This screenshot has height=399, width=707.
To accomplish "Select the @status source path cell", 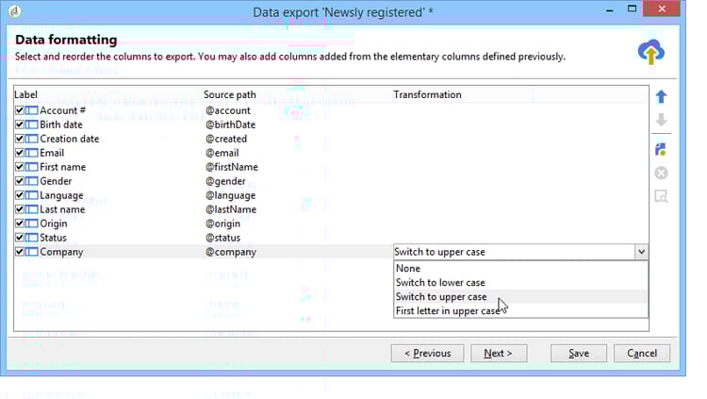I will point(222,238).
